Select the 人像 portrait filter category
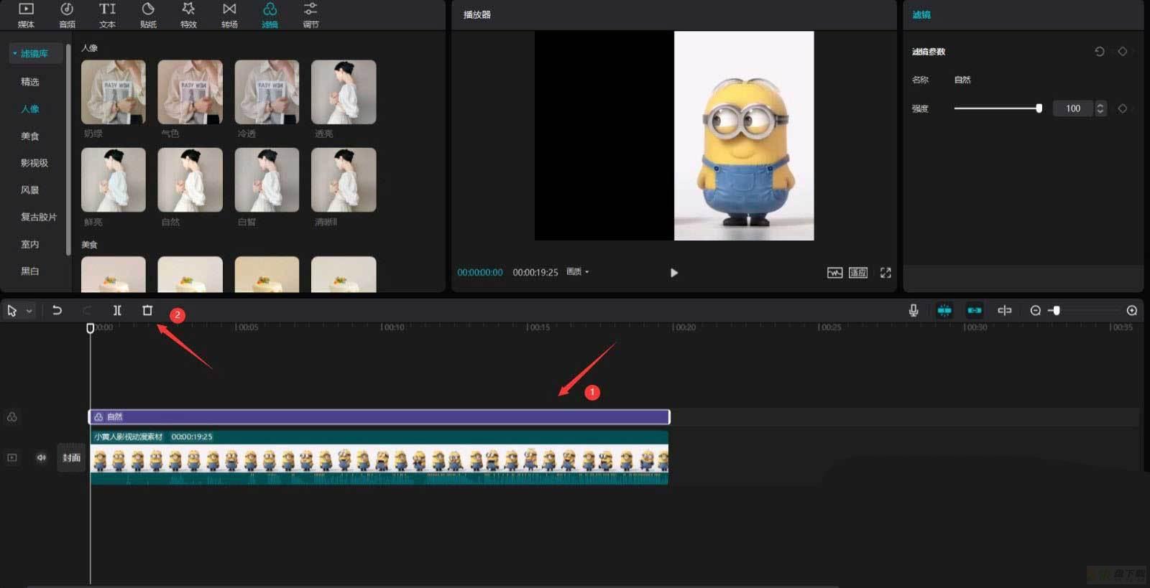 [x=30, y=109]
